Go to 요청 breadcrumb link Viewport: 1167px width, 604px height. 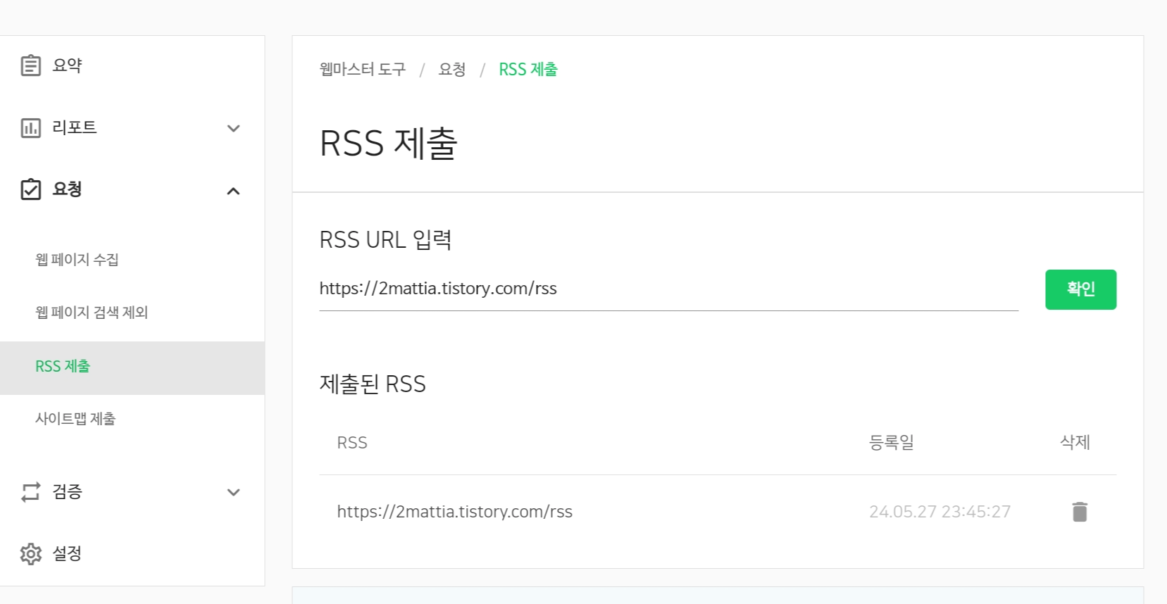[451, 69]
